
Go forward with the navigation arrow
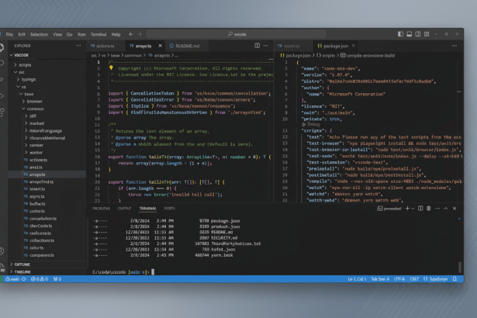tap(140, 34)
